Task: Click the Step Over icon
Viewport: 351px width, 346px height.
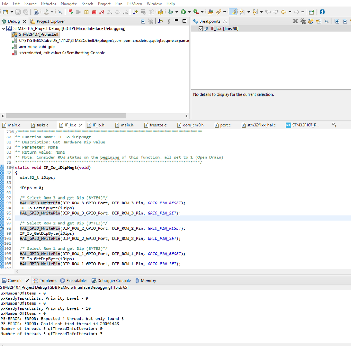Action: (x=117, y=12)
